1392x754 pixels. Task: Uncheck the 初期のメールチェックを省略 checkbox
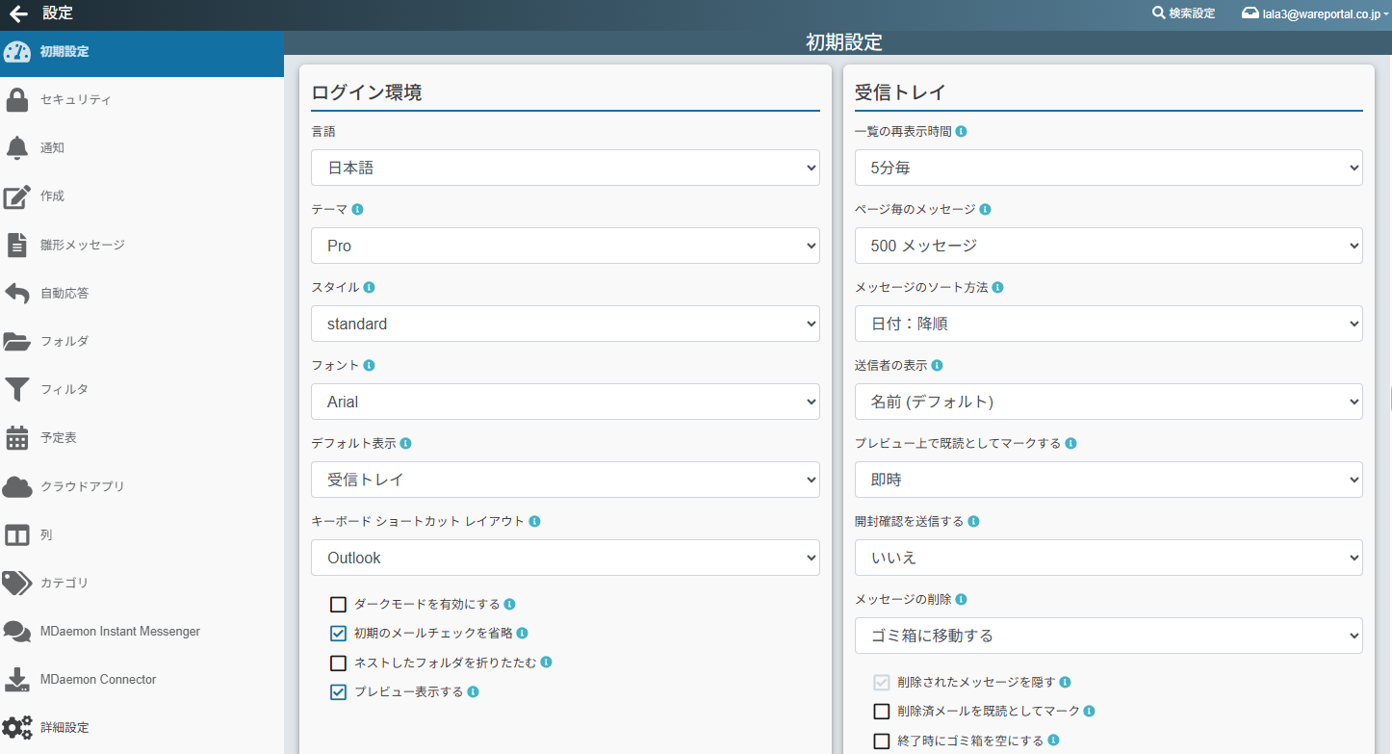point(338,634)
